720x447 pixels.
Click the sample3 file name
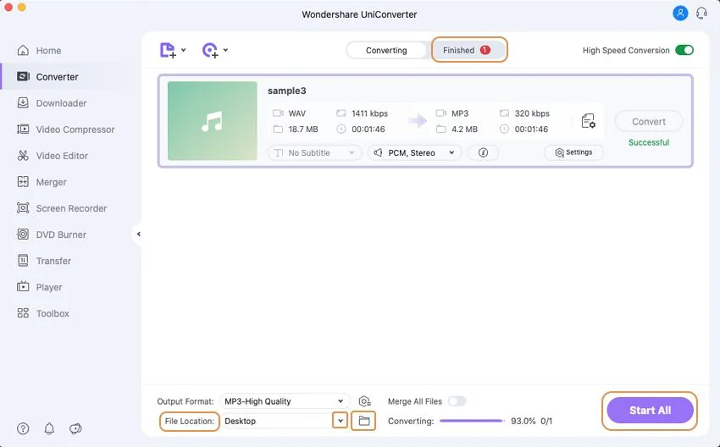pos(286,91)
